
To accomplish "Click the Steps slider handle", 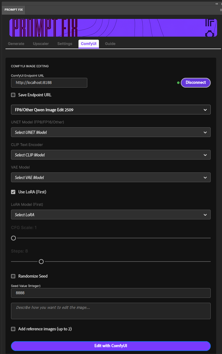I will (41, 262).
